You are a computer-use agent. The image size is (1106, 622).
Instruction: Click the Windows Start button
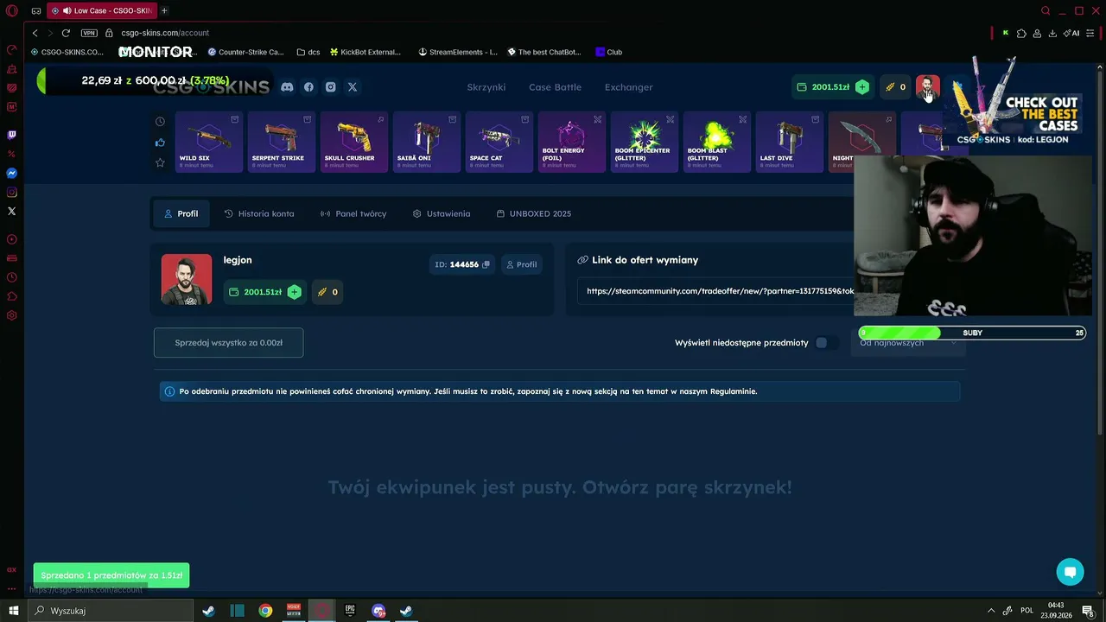13,611
